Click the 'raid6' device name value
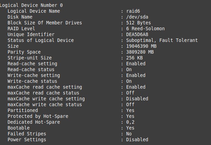Screen dimensions: 211x145 (133, 11)
